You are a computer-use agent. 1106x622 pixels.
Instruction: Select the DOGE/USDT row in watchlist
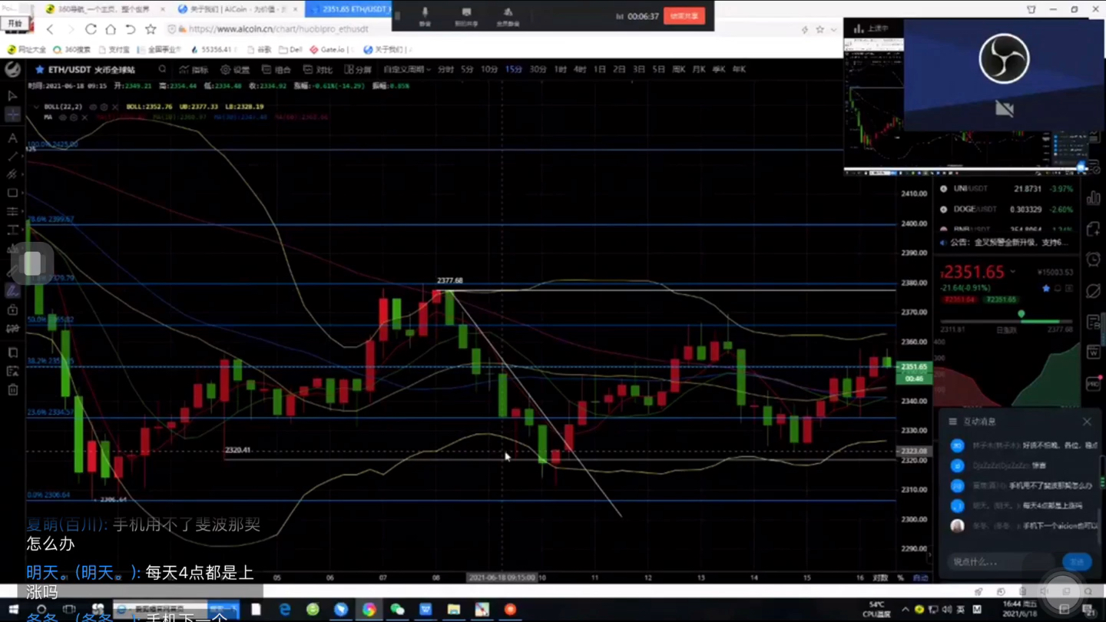tap(1006, 210)
